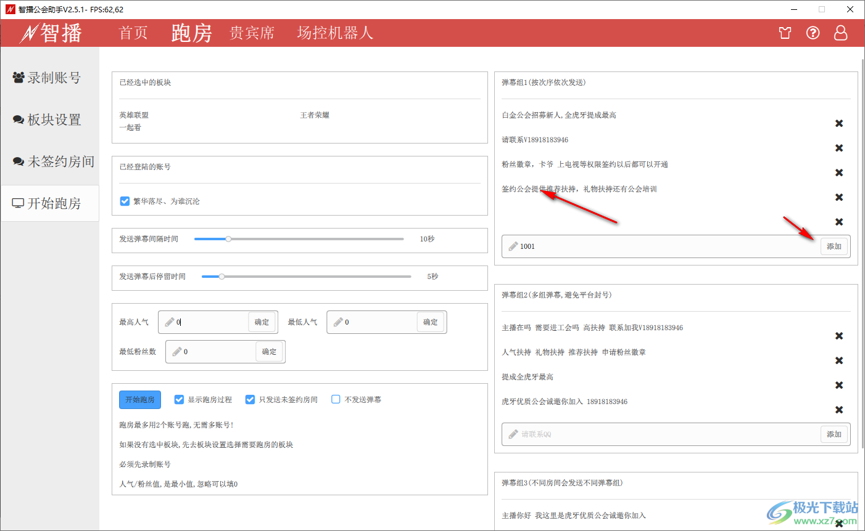Confirm 最低粉丝数 value with 确定

270,352
